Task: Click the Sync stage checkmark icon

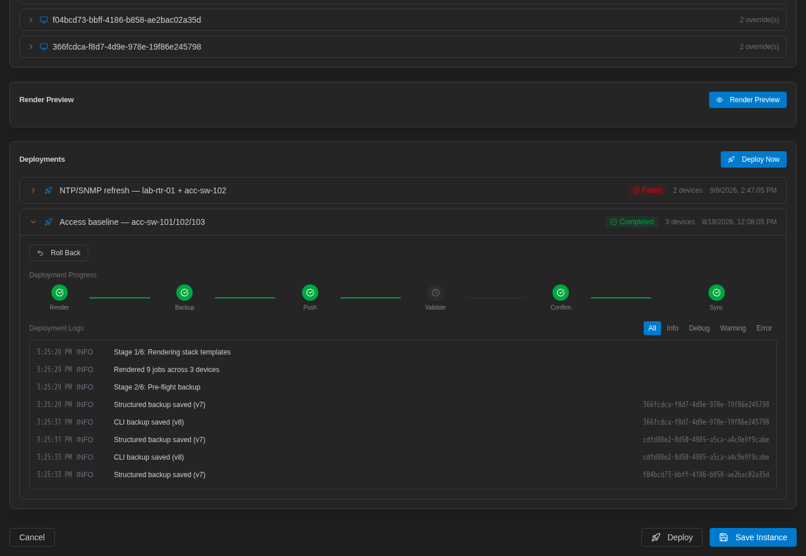Action: pyautogui.click(x=717, y=293)
